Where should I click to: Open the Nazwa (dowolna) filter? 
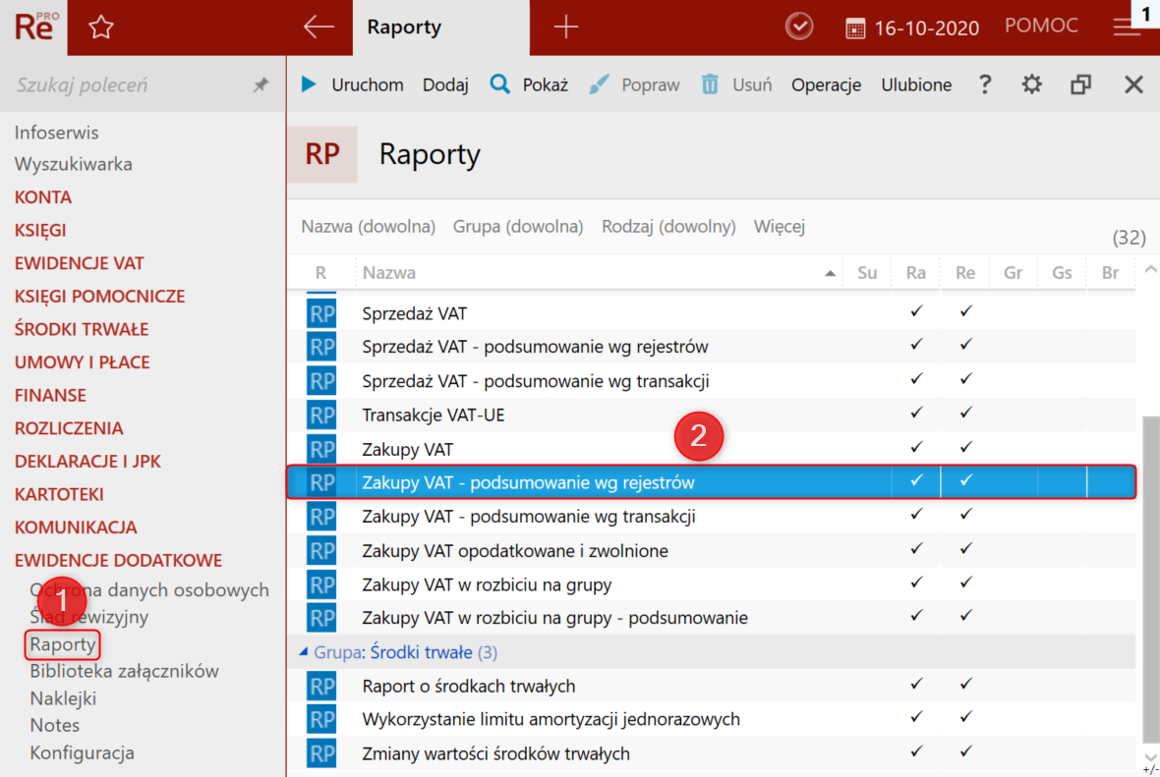pyautogui.click(x=368, y=227)
